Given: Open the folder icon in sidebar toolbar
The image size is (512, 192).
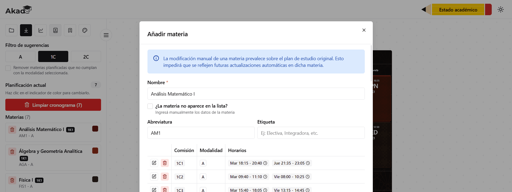Looking at the screenshot, I should (x=11, y=30).
